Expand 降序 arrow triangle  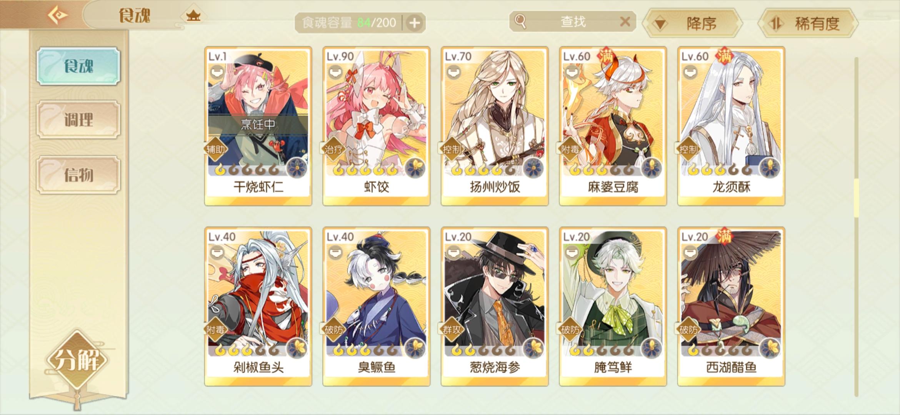tap(660, 24)
